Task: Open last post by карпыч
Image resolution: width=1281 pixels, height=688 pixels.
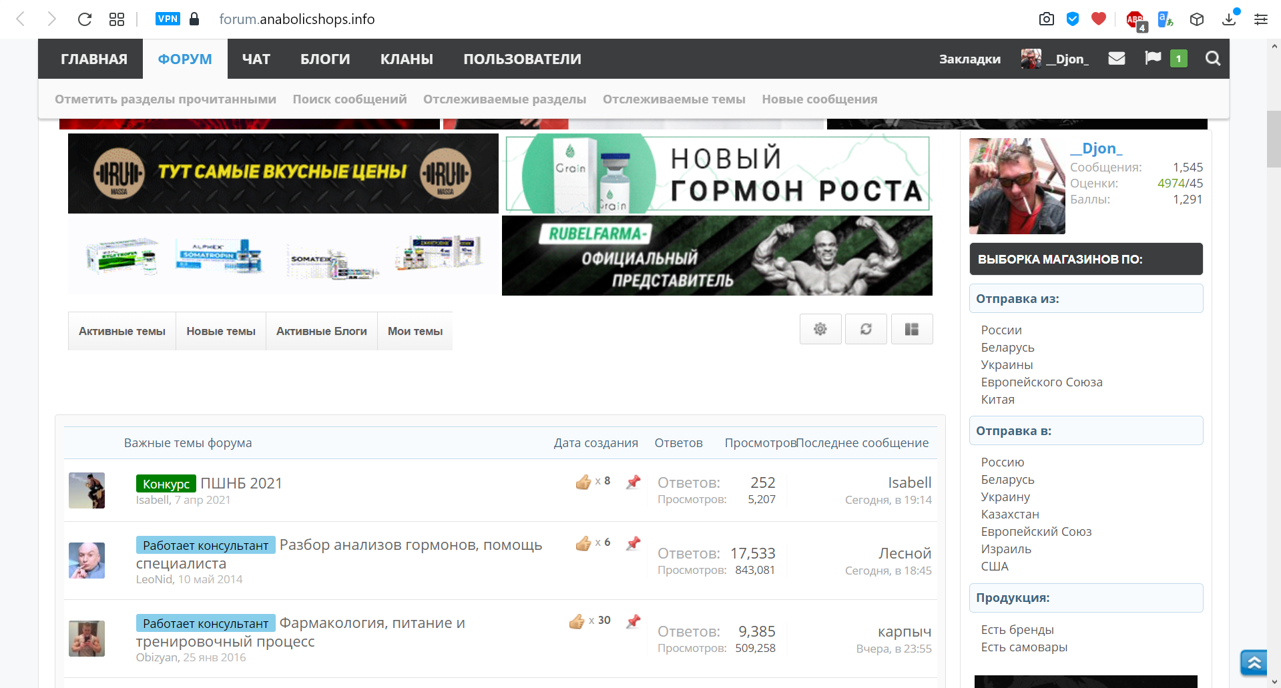Action: coord(905,632)
